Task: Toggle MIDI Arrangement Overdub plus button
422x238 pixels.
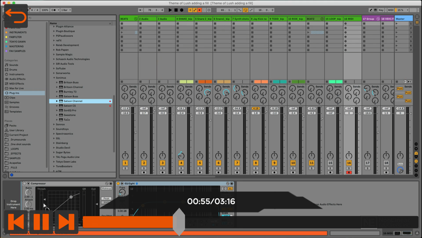Action: [190, 10]
